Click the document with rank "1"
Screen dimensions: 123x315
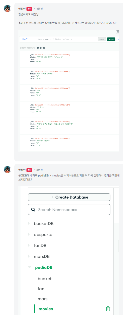(69, 59)
